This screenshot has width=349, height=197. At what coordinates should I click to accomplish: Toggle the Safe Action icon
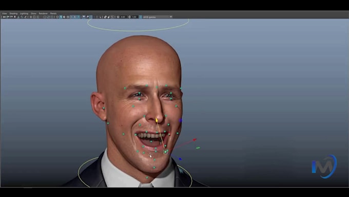[48, 17]
